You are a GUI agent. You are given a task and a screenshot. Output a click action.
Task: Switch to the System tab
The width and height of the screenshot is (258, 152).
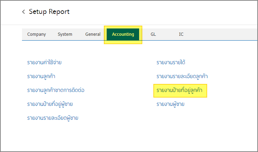pyautogui.click(x=65, y=34)
